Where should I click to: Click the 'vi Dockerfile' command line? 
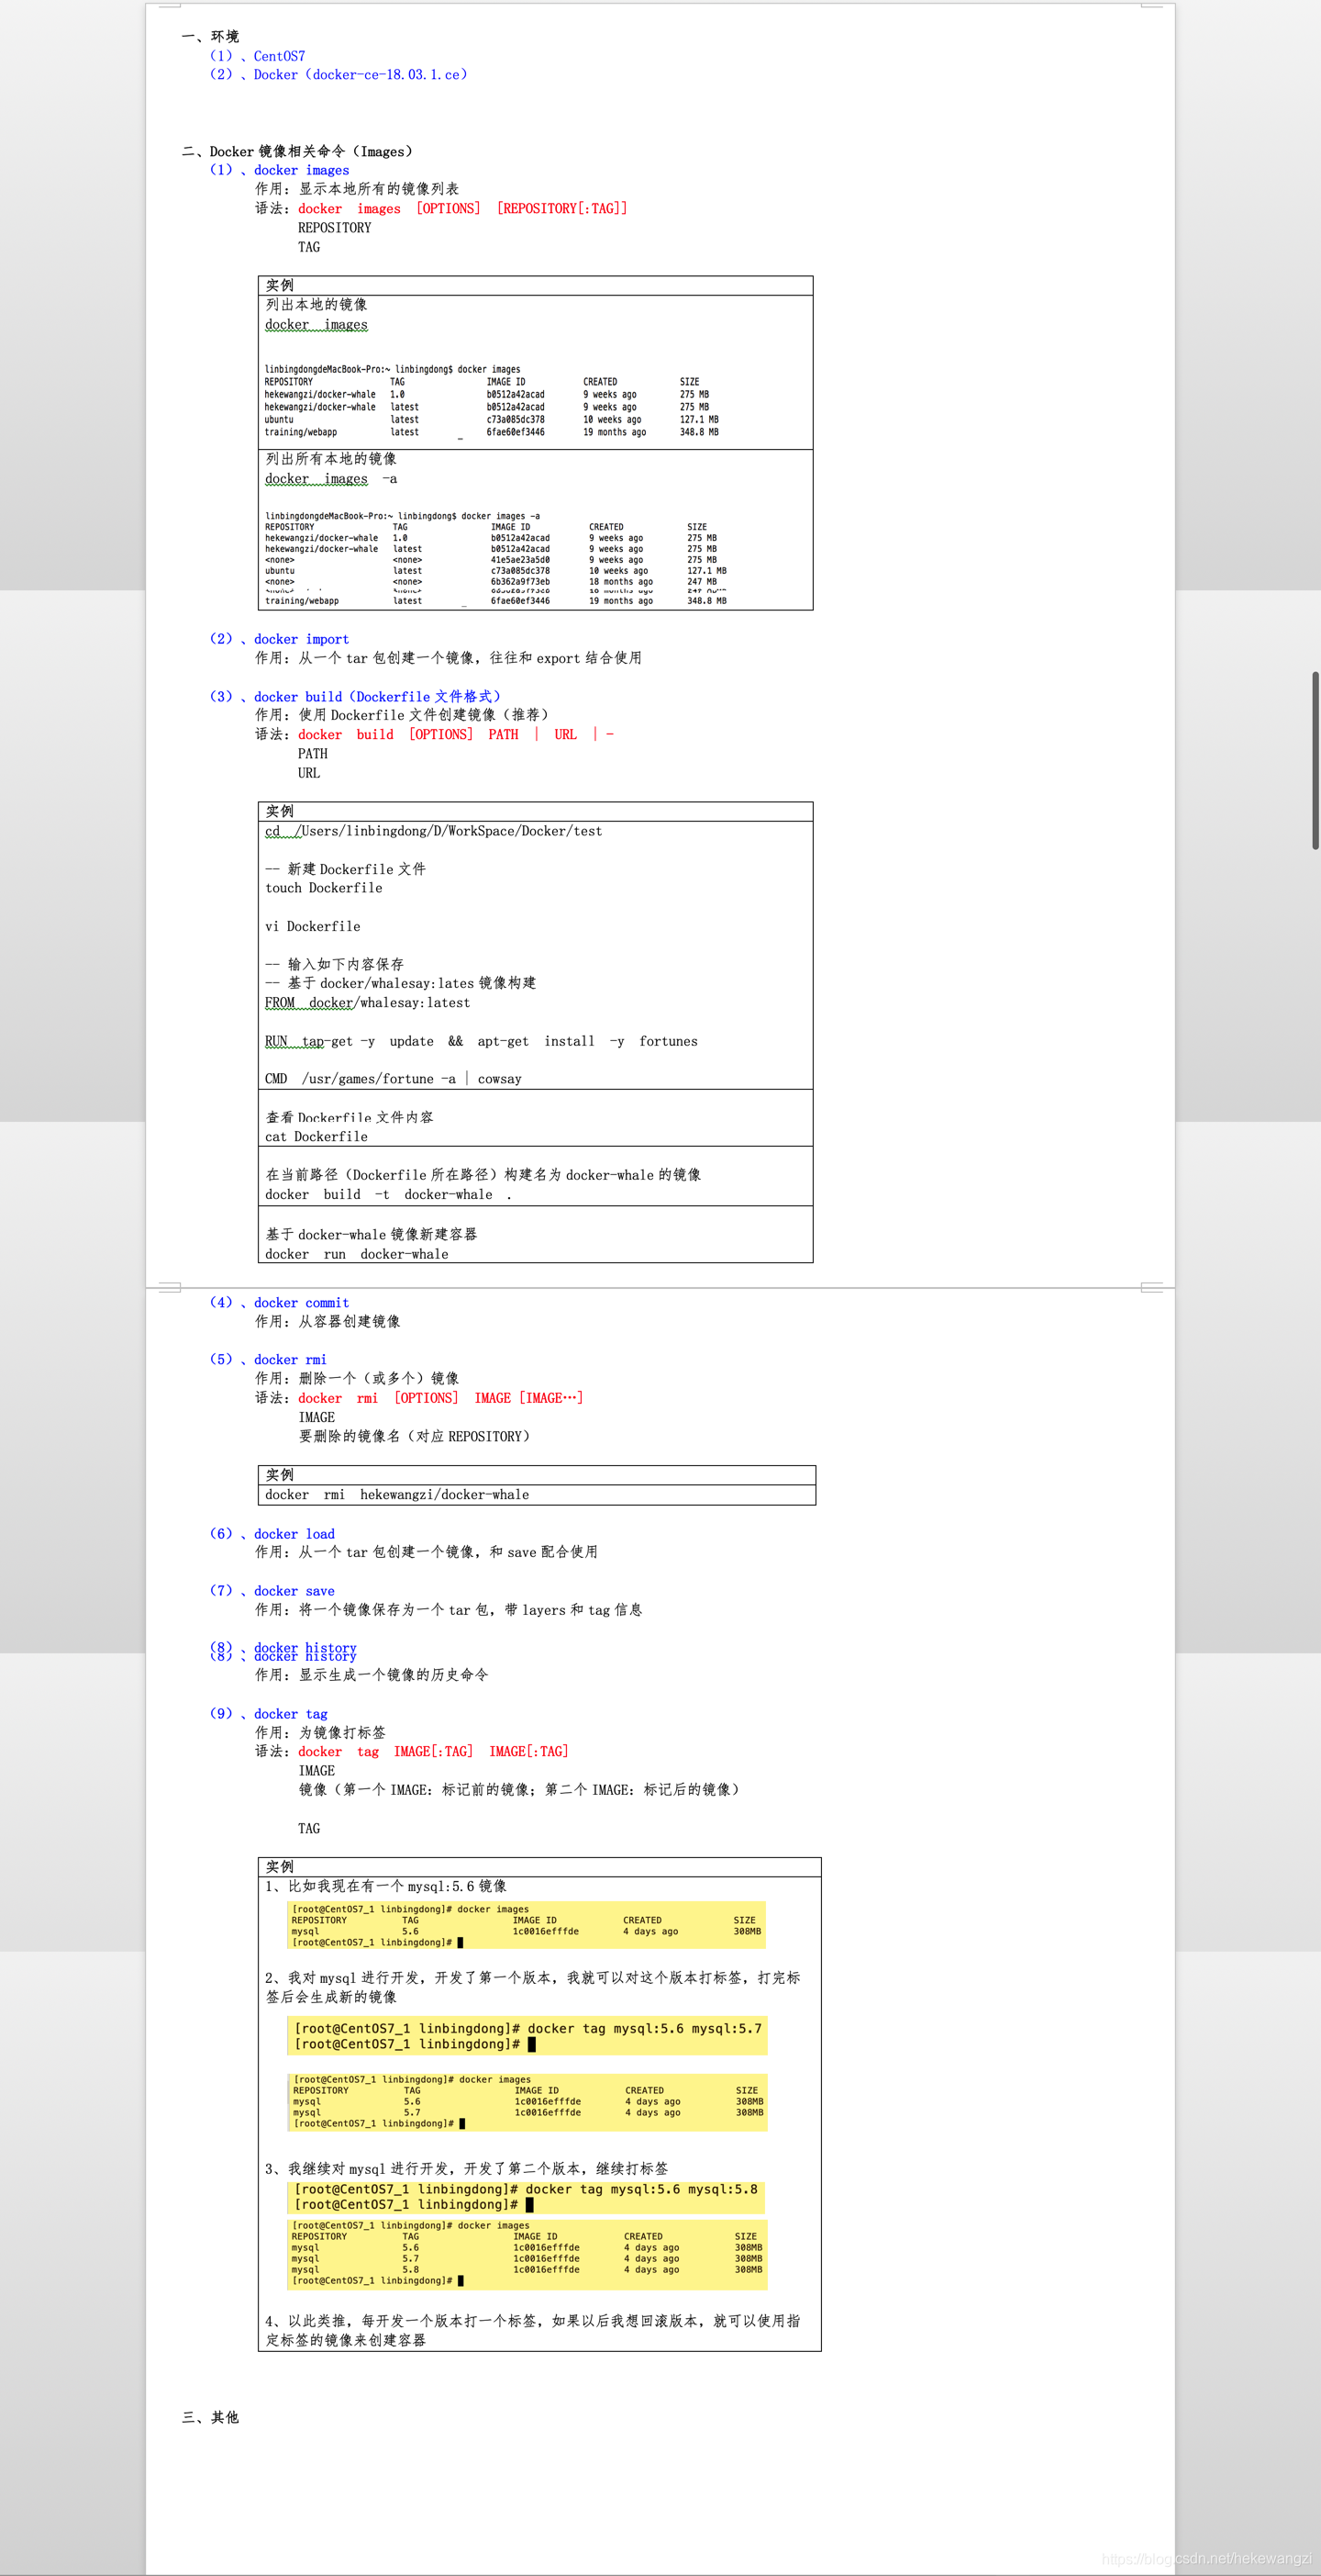313,926
